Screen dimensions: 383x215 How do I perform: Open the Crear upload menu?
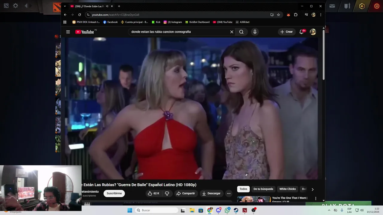(x=287, y=32)
